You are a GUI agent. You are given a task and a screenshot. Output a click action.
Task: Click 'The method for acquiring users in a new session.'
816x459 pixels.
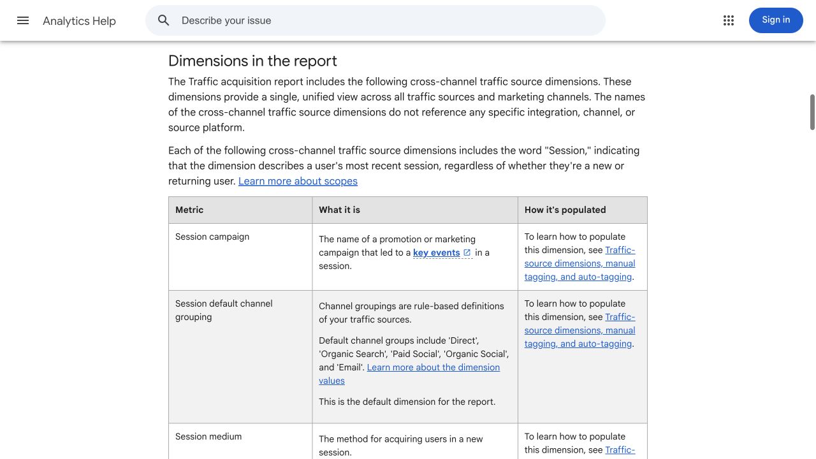click(401, 446)
